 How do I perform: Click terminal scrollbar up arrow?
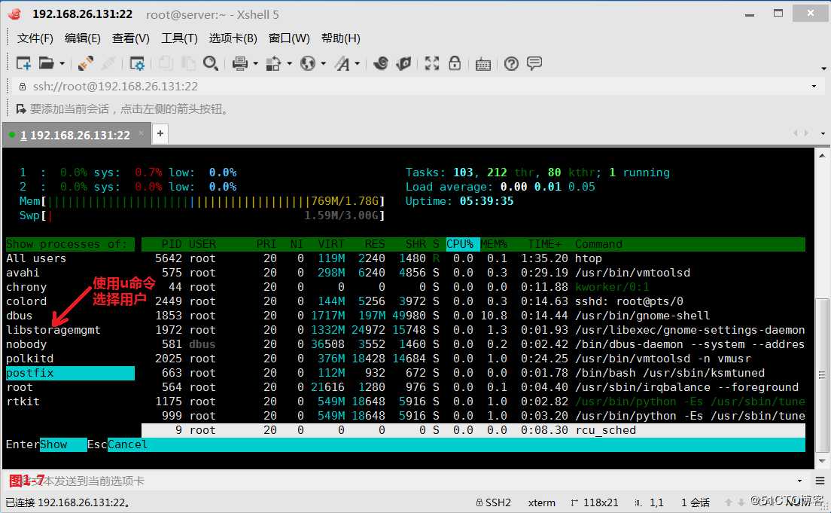point(822,155)
